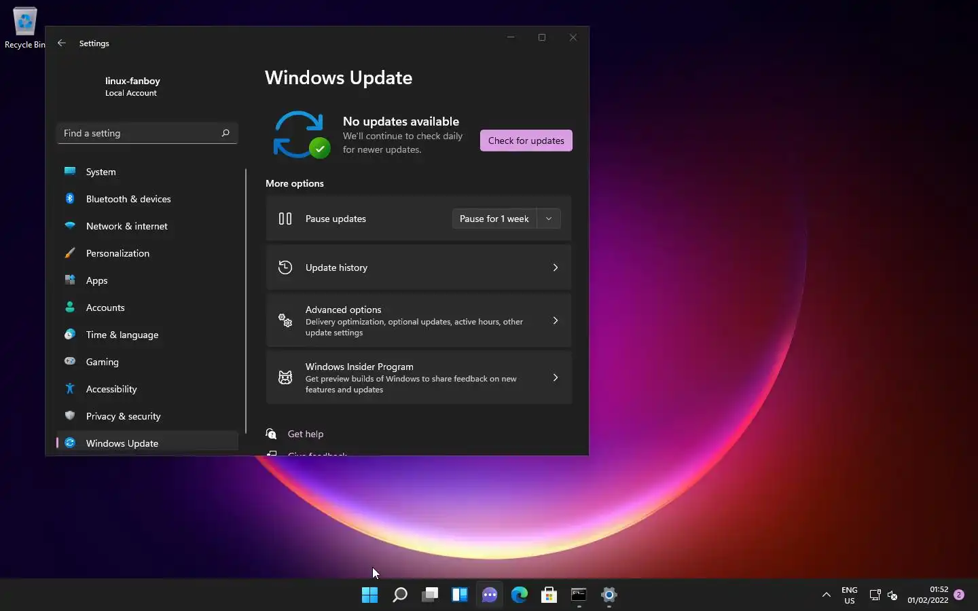Click the Accessibility figure icon

click(70, 388)
